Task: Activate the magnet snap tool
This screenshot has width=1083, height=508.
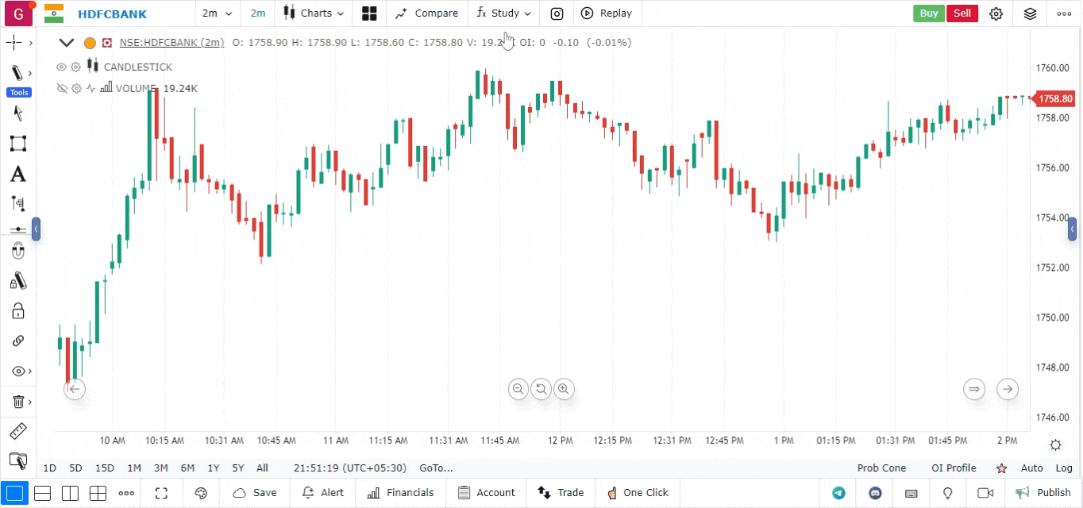Action: [x=17, y=252]
